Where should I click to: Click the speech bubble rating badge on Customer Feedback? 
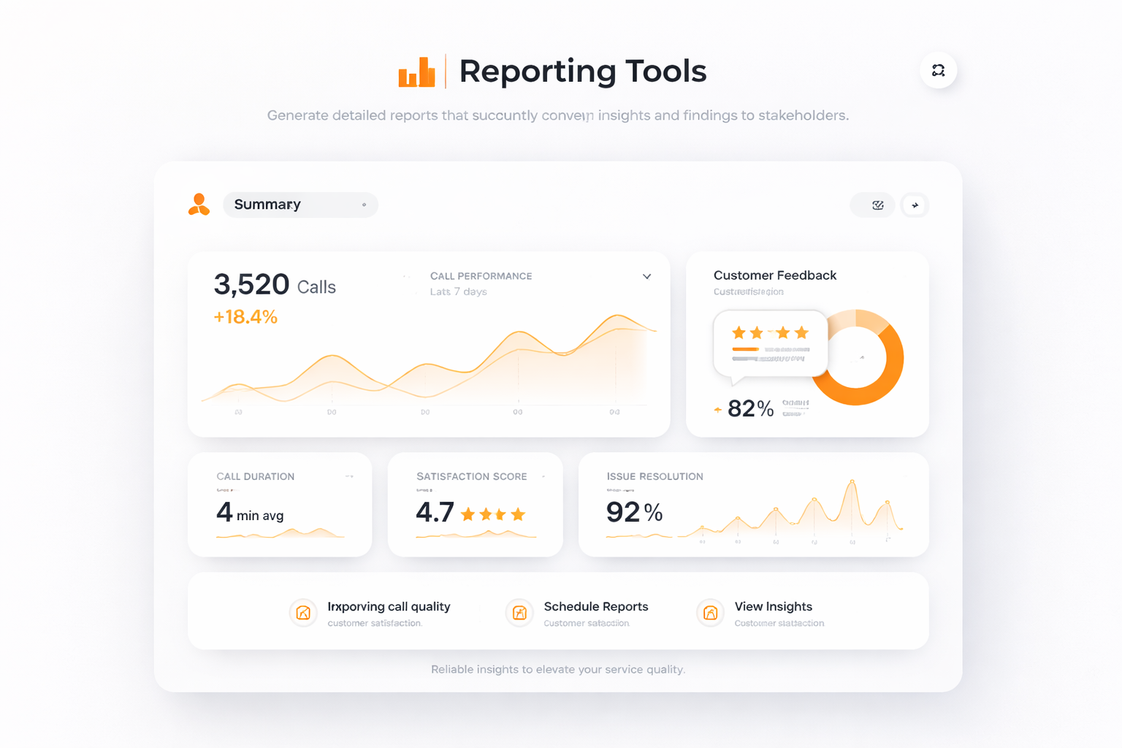pyautogui.click(x=770, y=343)
